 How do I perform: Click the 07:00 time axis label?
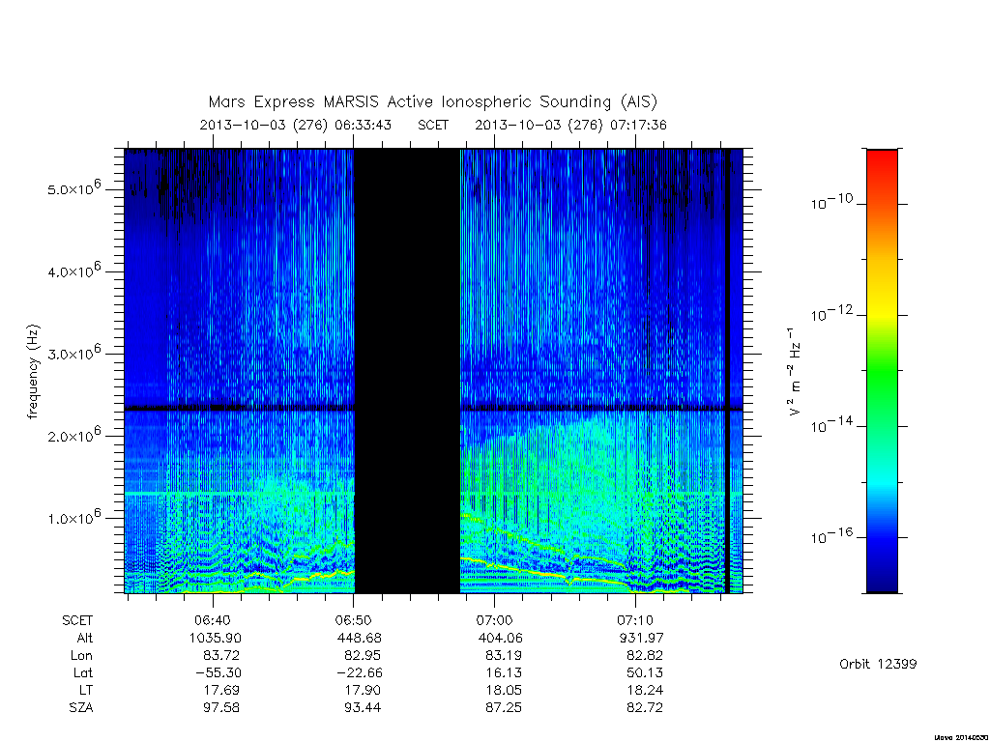coord(494,620)
